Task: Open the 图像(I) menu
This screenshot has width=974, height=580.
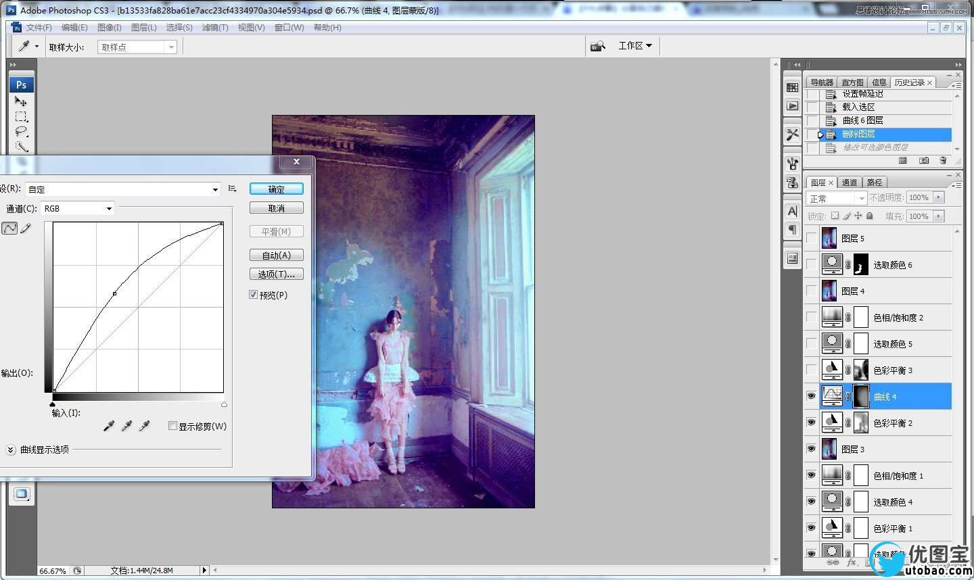Action: (110, 28)
